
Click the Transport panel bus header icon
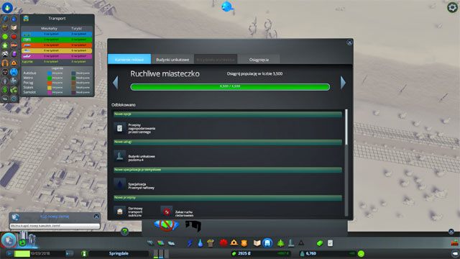pyautogui.click(x=26, y=19)
